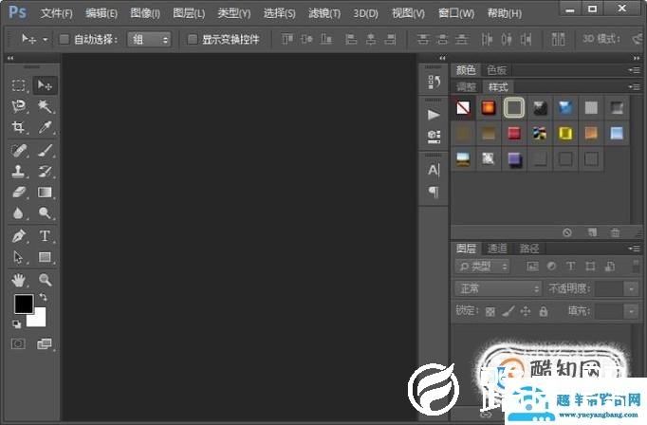The width and height of the screenshot is (647, 425).
Task: Collapse the toolbox with double arrow
Action: click(x=10, y=58)
